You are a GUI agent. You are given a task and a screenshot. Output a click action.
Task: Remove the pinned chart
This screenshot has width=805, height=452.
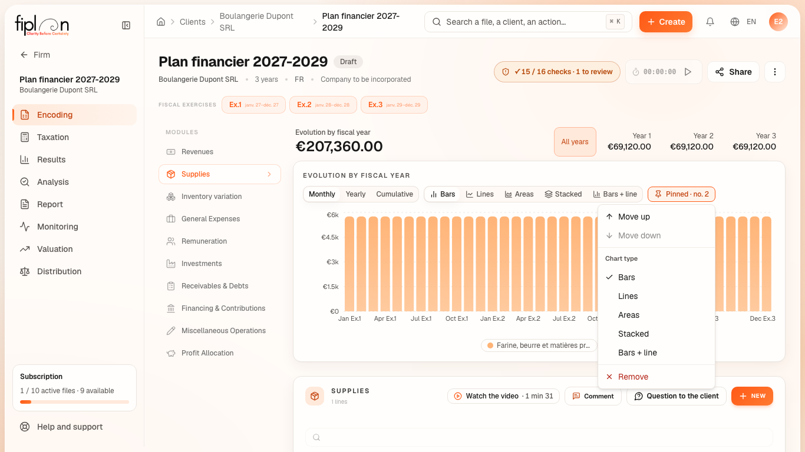click(x=656, y=377)
